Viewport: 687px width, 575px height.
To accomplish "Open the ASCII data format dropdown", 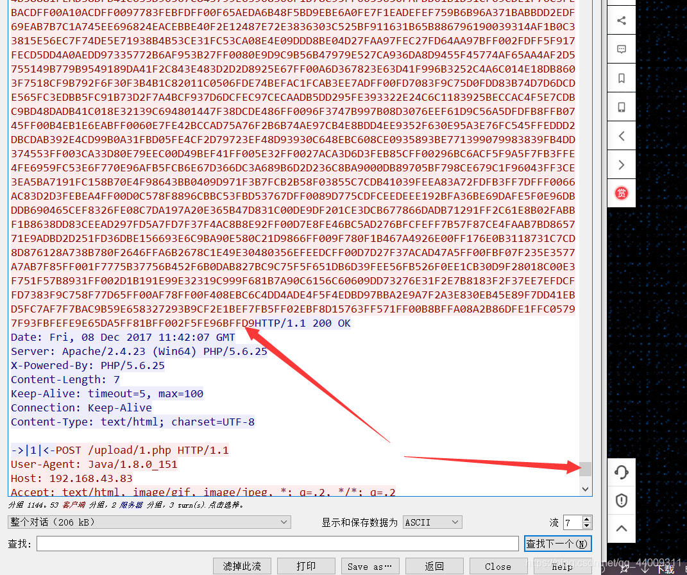I will [432, 522].
